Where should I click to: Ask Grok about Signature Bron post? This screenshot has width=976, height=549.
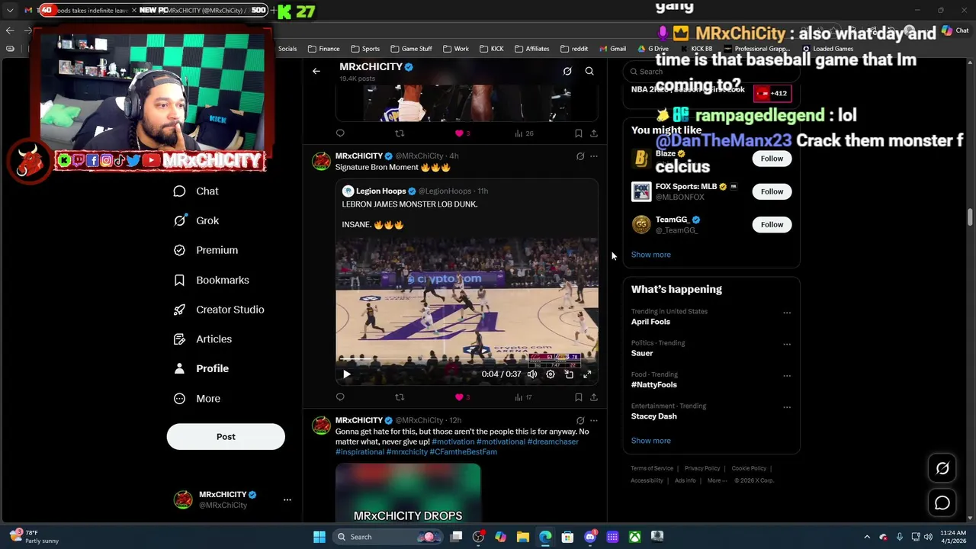click(580, 156)
